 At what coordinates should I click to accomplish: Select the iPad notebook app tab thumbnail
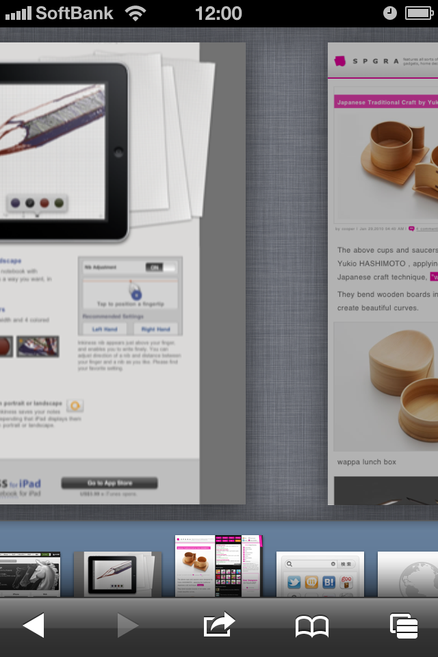point(118,574)
